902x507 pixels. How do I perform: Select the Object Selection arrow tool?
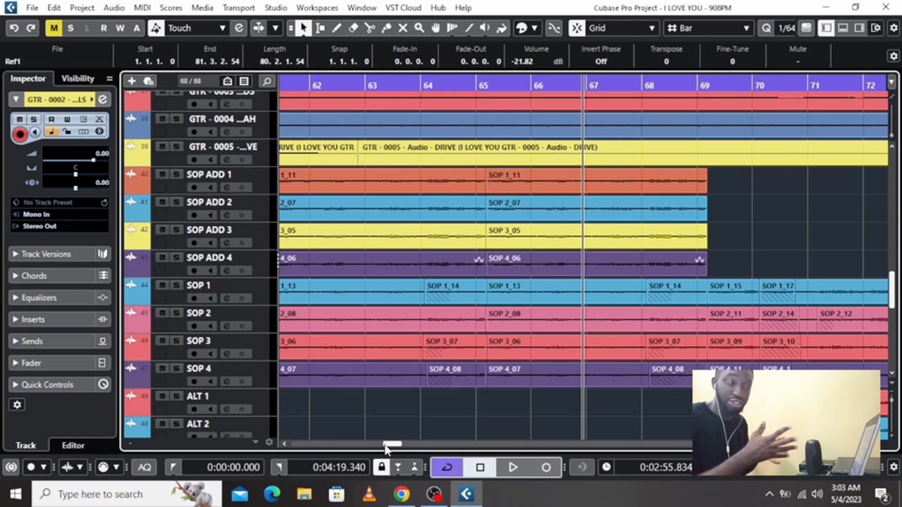coord(303,28)
